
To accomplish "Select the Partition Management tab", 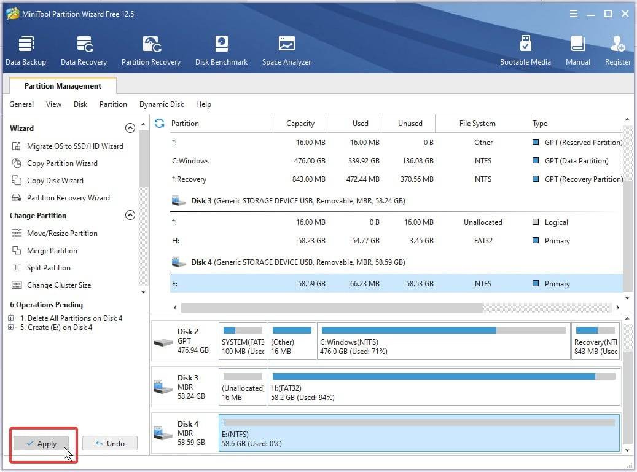I will 63,86.
